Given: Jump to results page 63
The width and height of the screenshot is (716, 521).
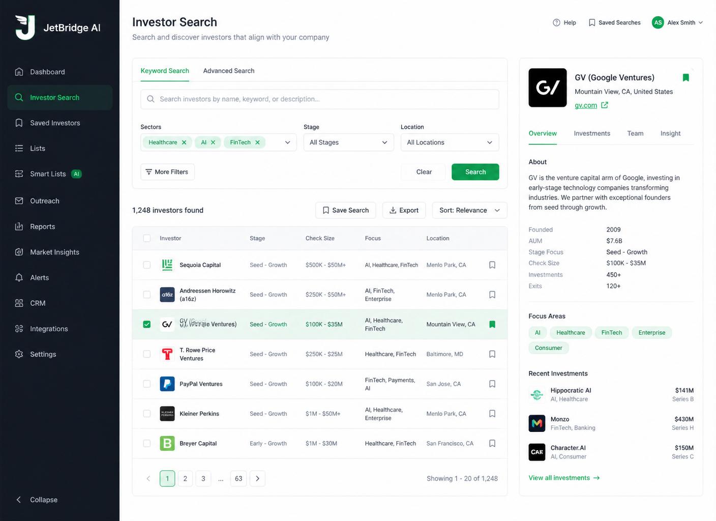Looking at the screenshot, I should tap(238, 478).
